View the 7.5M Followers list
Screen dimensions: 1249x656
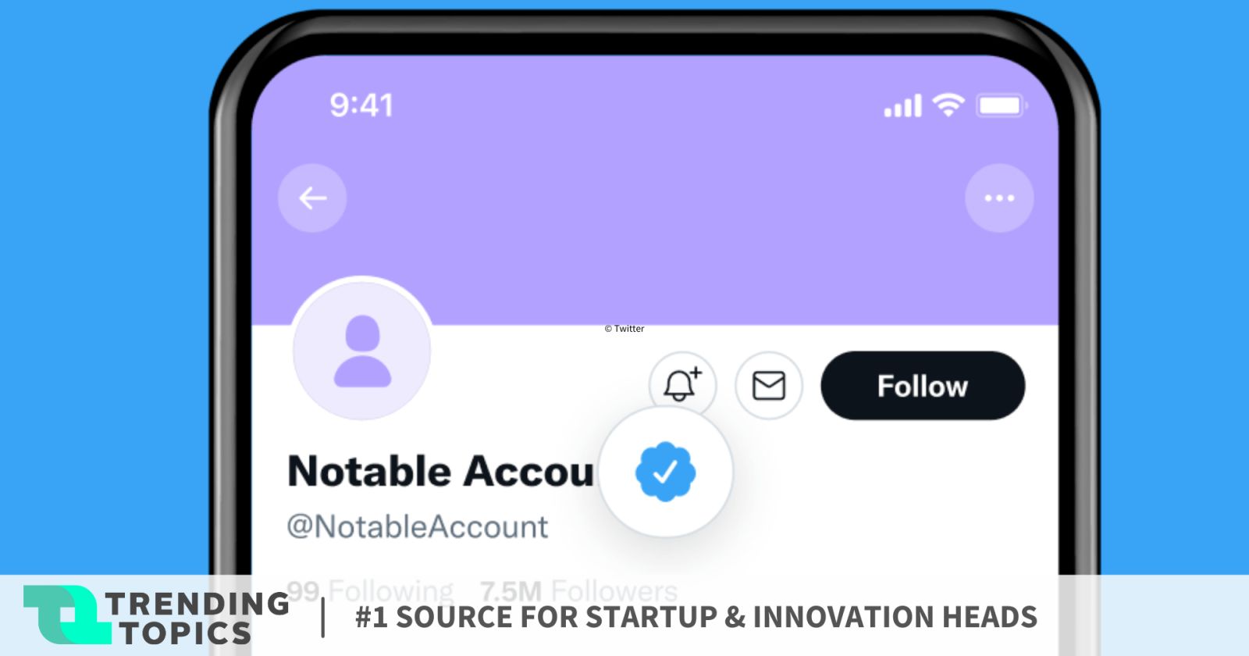point(578,591)
